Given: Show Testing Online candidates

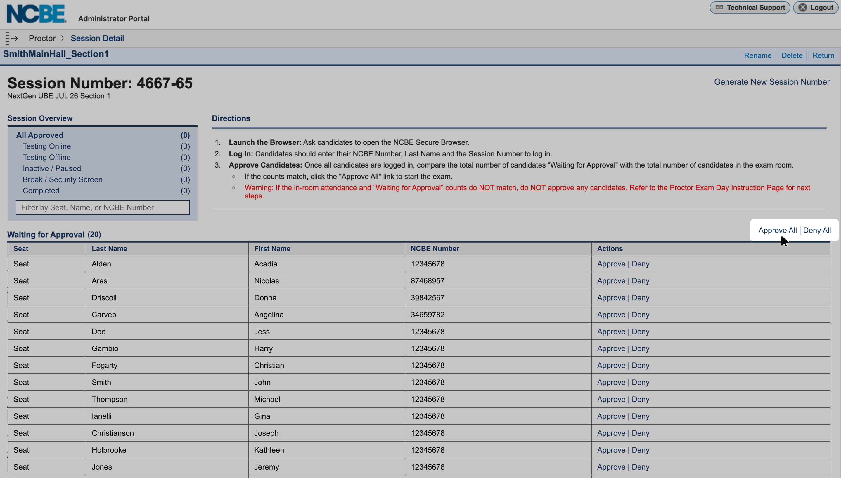Looking at the screenshot, I should 103,146.
